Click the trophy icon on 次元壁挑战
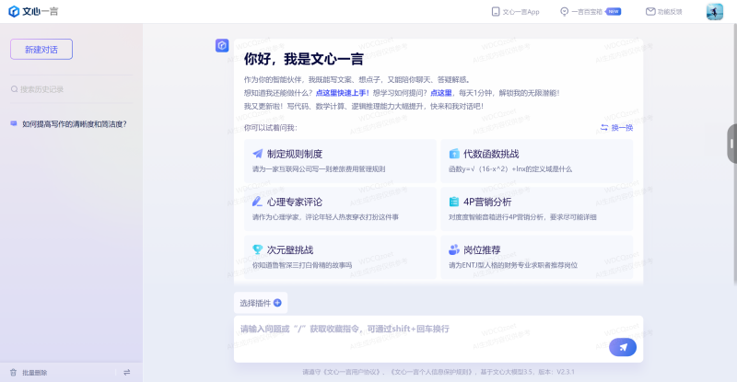 258,249
